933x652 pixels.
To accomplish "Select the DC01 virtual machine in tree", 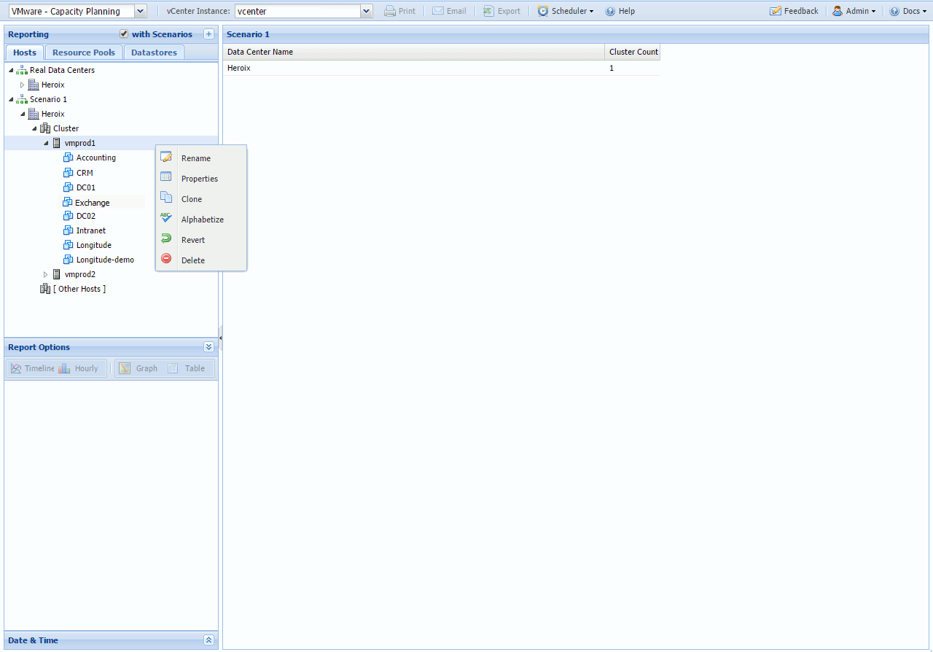I will pyautogui.click(x=86, y=187).
